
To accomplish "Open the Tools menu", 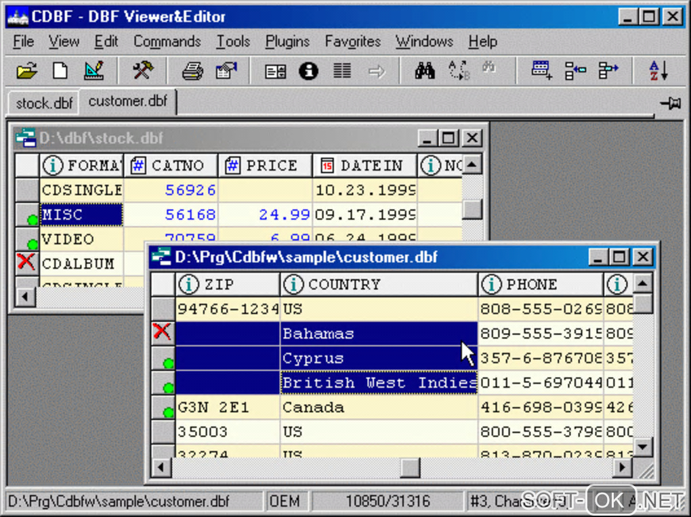I will 233,41.
